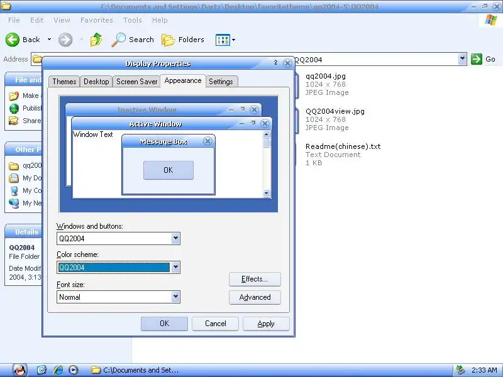
Task: Click the File and Folder Tasks panel header
Action: (23, 80)
